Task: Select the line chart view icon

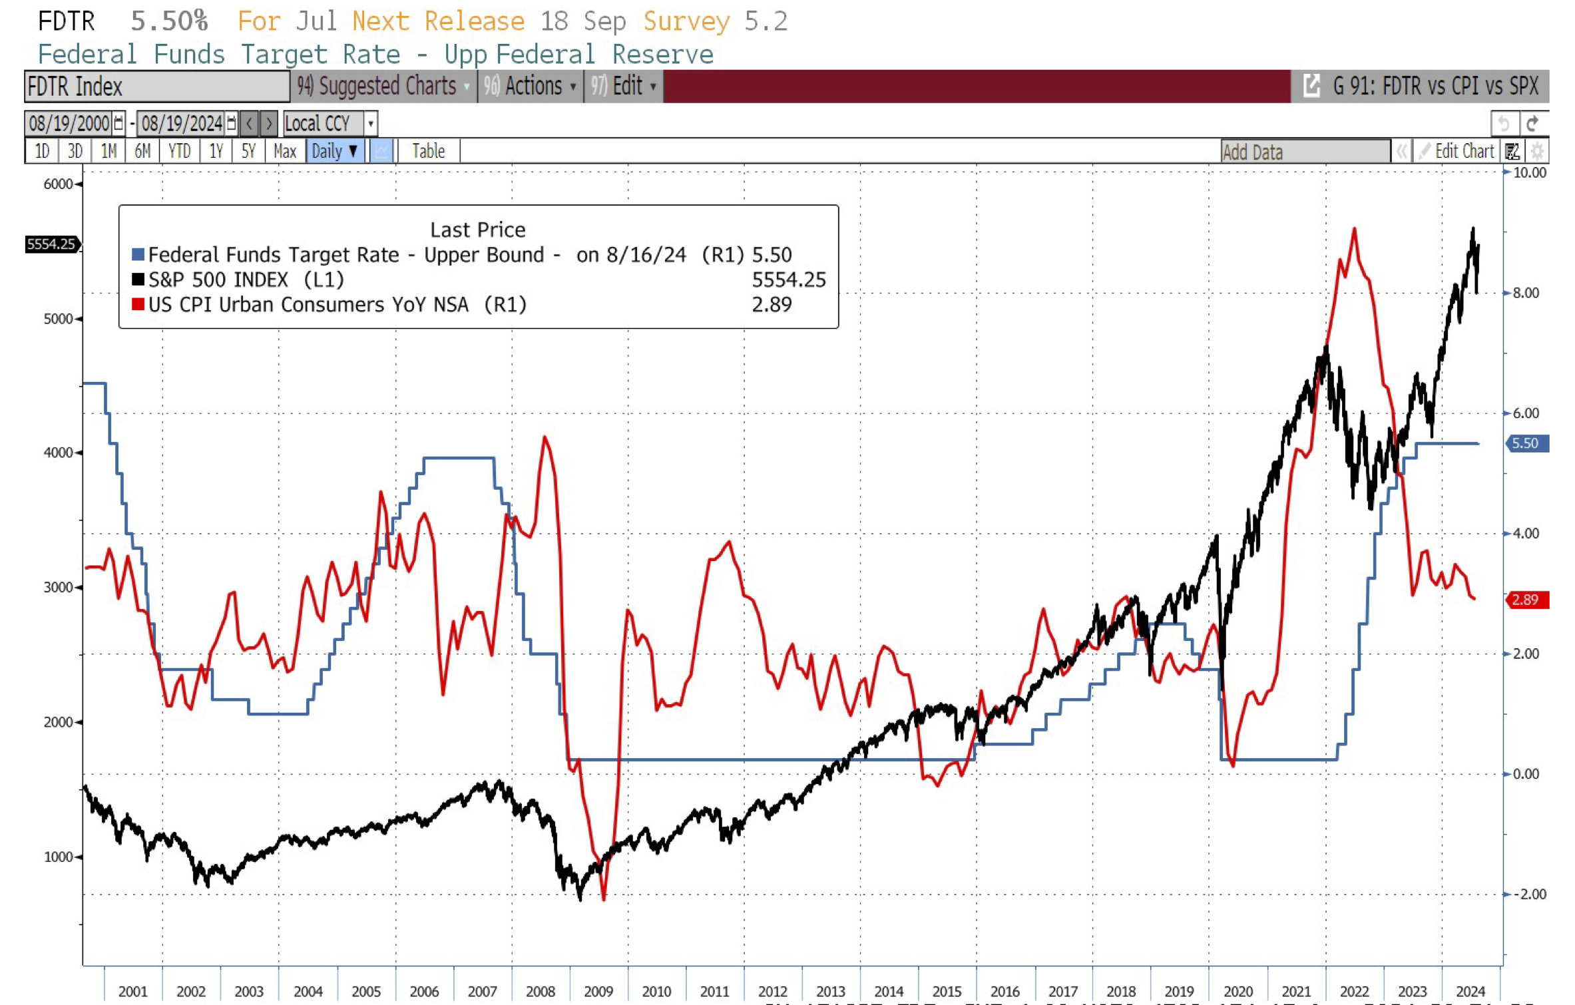Action: [x=381, y=151]
